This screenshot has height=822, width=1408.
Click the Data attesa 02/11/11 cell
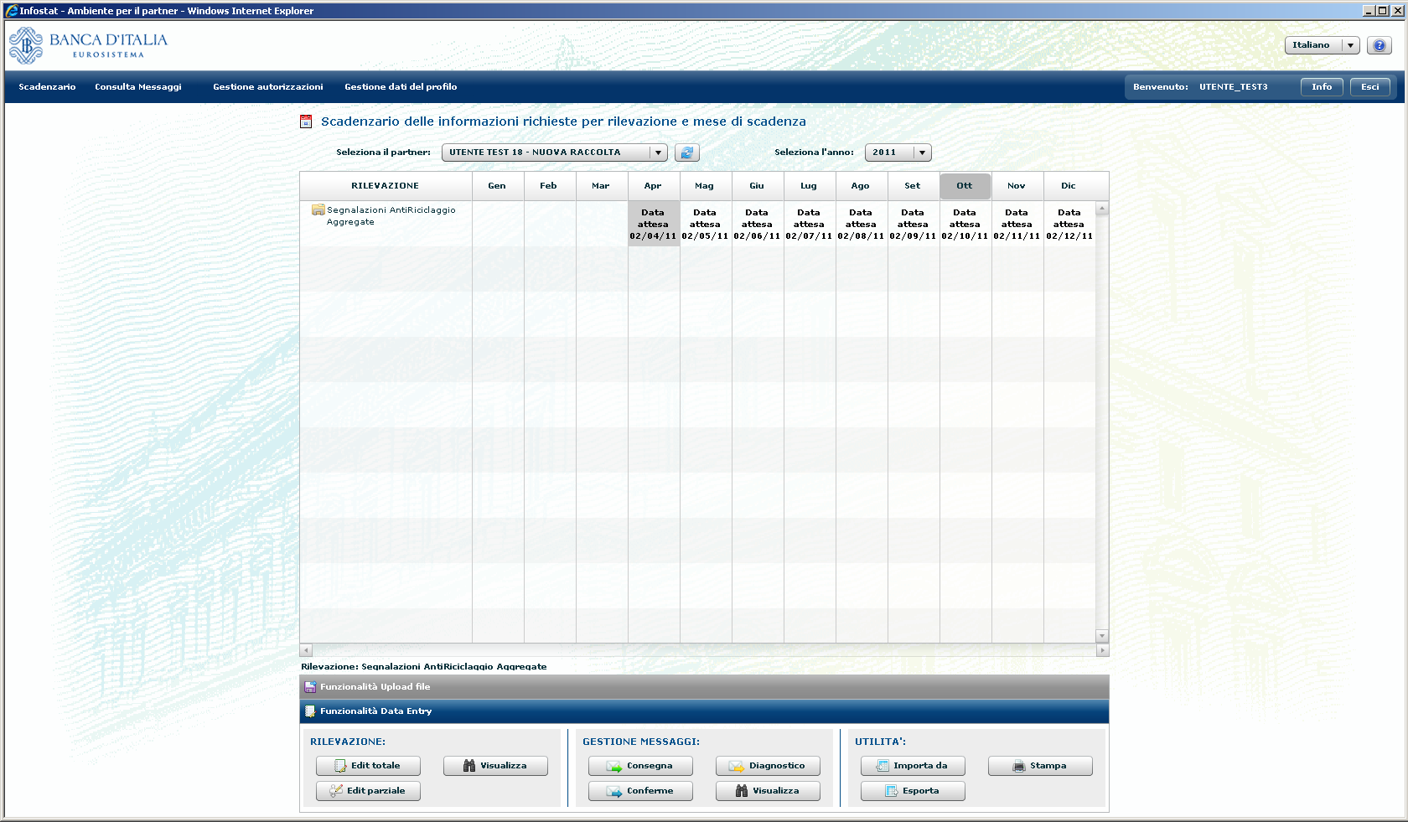pos(1017,224)
